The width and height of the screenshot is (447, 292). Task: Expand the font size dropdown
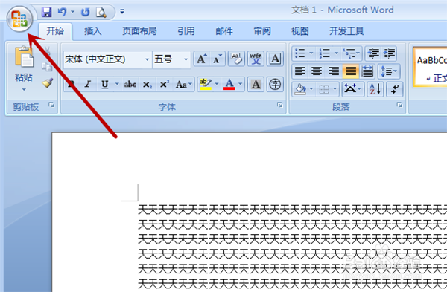pyautogui.click(x=186, y=59)
